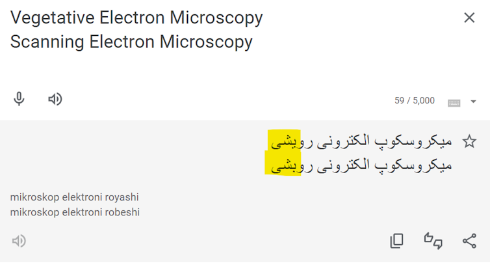Screen dimensions: 490x263
Task: Click the transliteration "mikroskop elektroni robeshi"
Action: pyautogui.click(x=75, y=212)
